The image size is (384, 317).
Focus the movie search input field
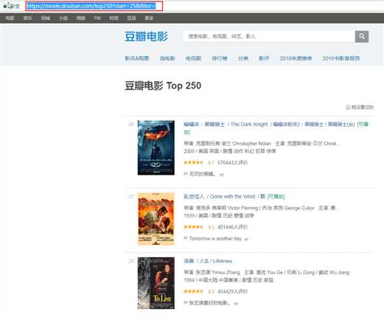pyautogui.click(x=269, y=37)
